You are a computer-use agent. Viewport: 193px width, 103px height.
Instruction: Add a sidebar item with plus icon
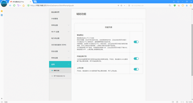pyautogui.click(x=2, y=98)
